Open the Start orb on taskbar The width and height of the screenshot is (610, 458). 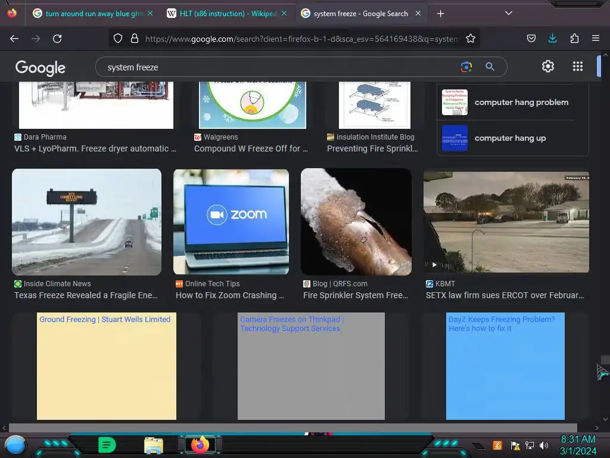(15, 445)
